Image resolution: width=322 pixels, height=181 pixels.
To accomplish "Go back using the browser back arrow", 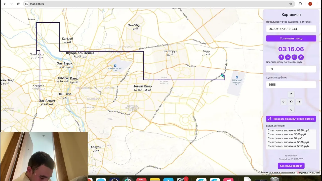I will coord(5,4).
